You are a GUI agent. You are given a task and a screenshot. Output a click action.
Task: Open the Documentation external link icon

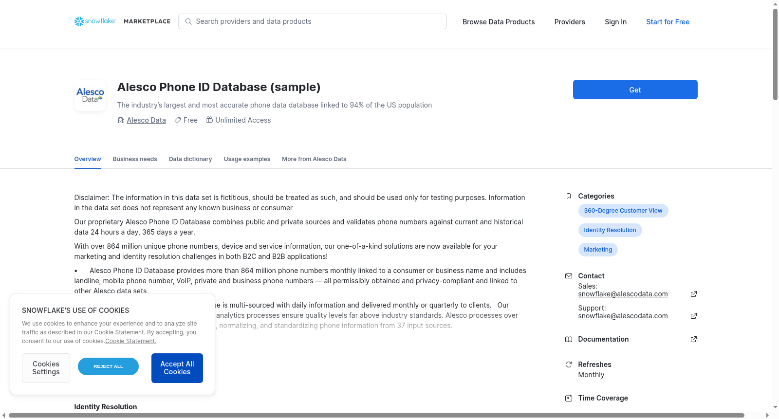tap(694, 339)
